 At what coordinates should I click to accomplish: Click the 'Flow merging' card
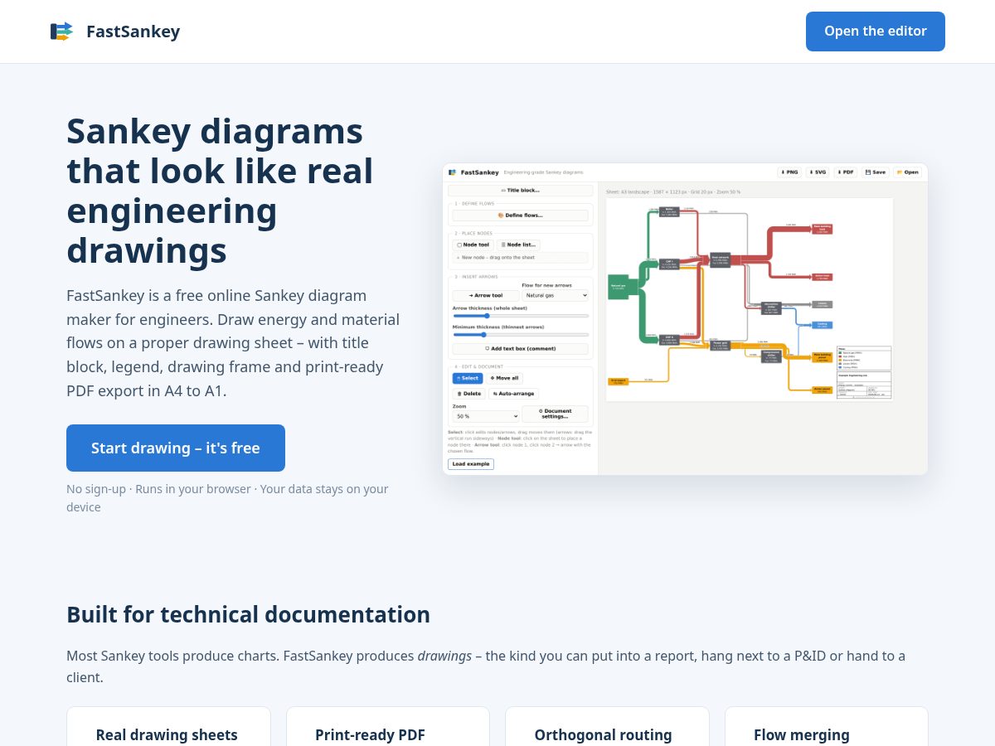pyautogui.click(x=827, y=727)
